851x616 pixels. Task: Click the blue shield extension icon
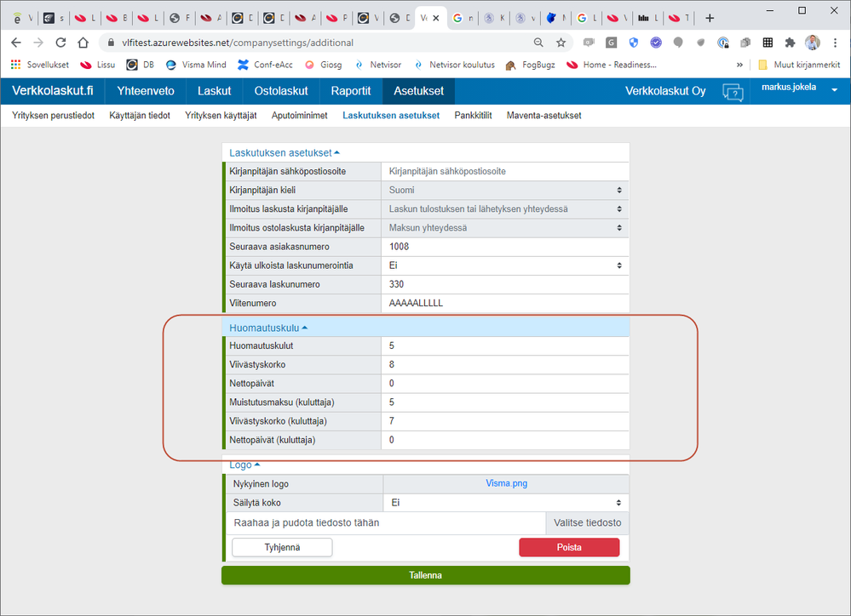click(x=634, y=43)
